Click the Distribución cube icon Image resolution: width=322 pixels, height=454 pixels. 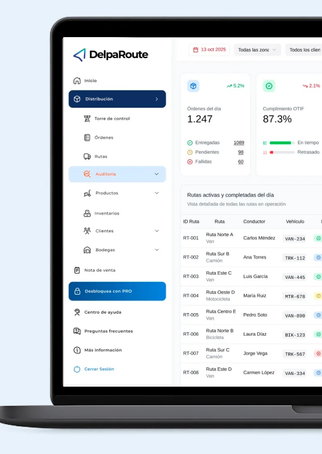tap(77, 99)
